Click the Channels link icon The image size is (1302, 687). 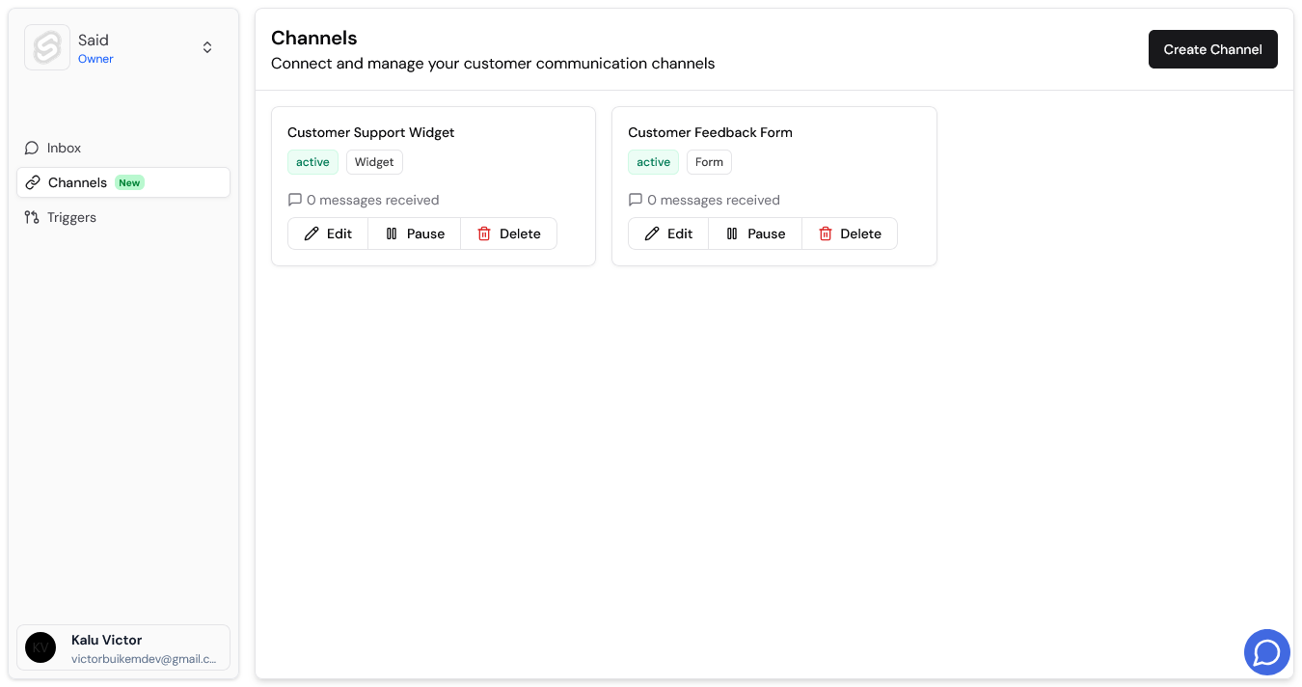[33, 182]
